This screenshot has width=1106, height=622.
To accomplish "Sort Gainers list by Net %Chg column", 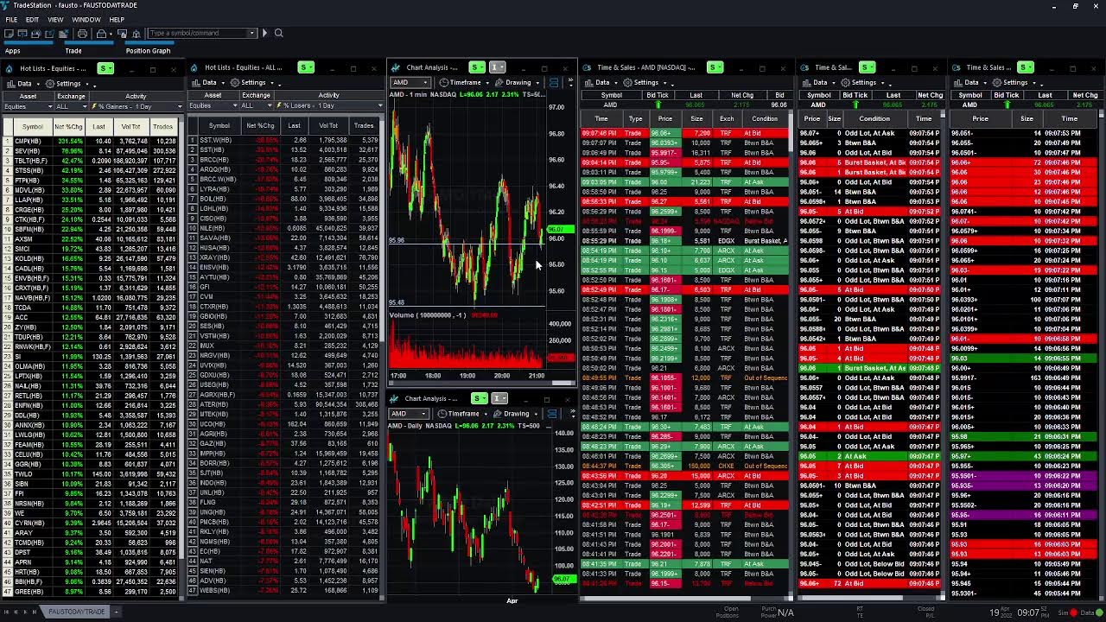I will pyautogui.click(x=68, y=127).
